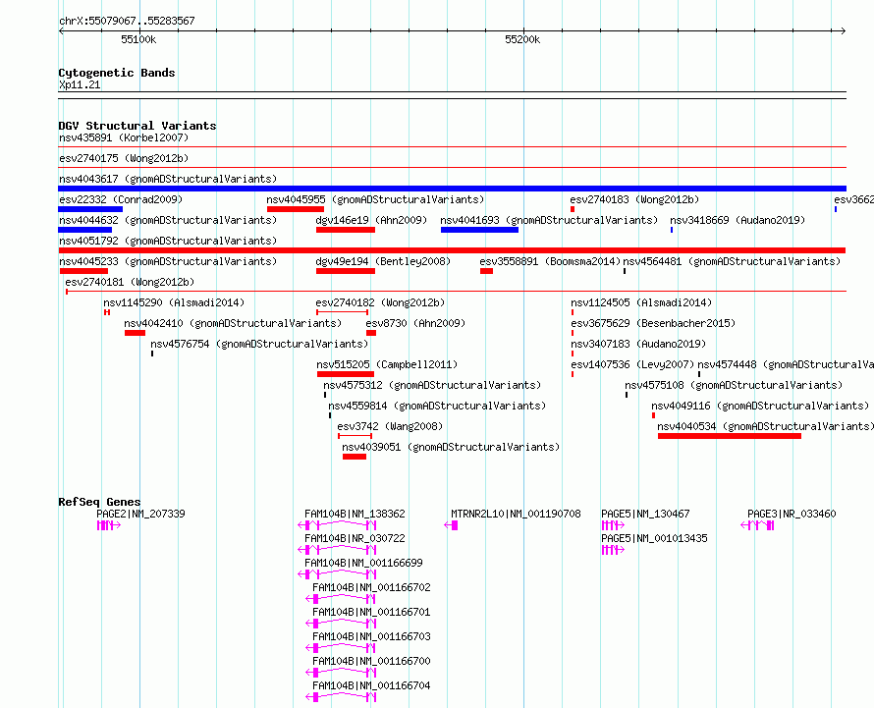Click the RefSeq Genes track title
Image resolution: width=874 pixels, height=708 pixels.
coord(99,502)
